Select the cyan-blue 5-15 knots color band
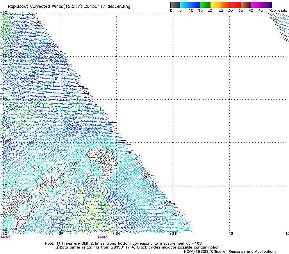The image size is (289, 254). tap(190, 5)
